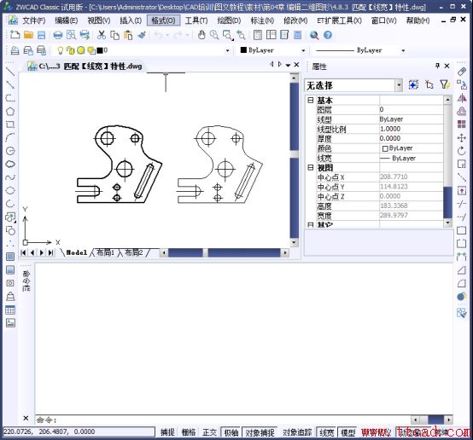Click the Quick Select filter icon
Viewport: 473px width, 440px height.
[445, 85]
